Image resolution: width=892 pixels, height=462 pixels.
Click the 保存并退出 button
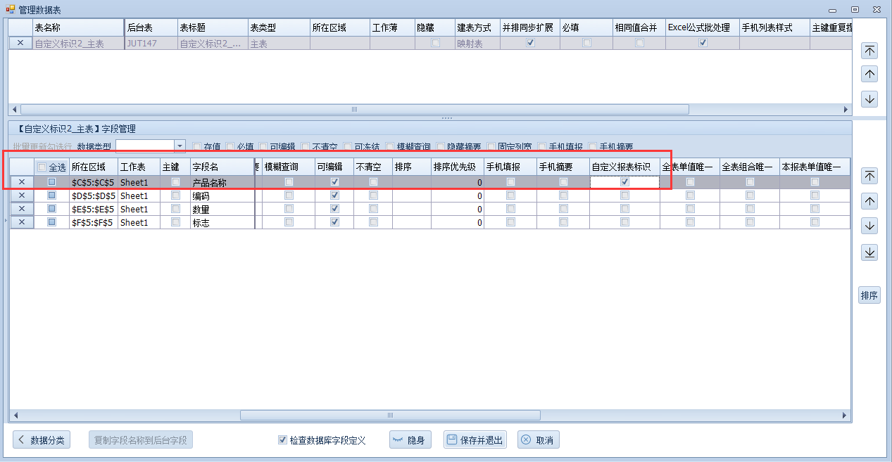point(475,440)
